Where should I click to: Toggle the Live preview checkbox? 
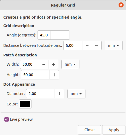[7, 119]
